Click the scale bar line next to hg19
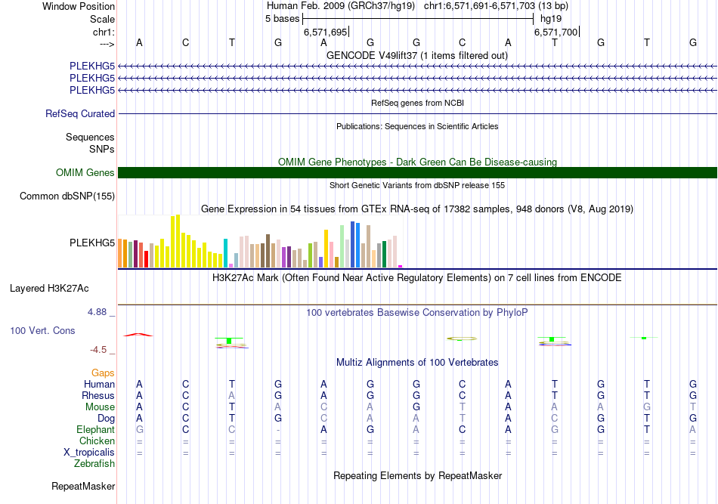 pyautogui.click(x=418, y=19)
